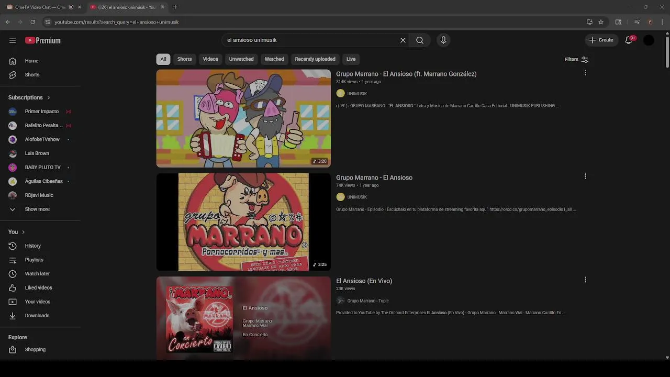The image size is (670, 377).
Task: Play El Ansioso ft. Marrano González thumbnail
Action: pyautogui.click(x=243, y=118)
